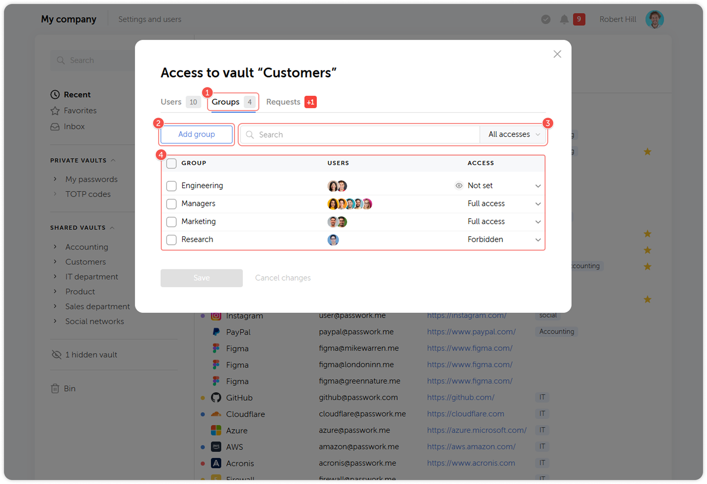Viewport: 707px width, 484px height.
Task: Toggle the select-all groups checkbox
Action: pyautogui.click(x=171, y=163)
